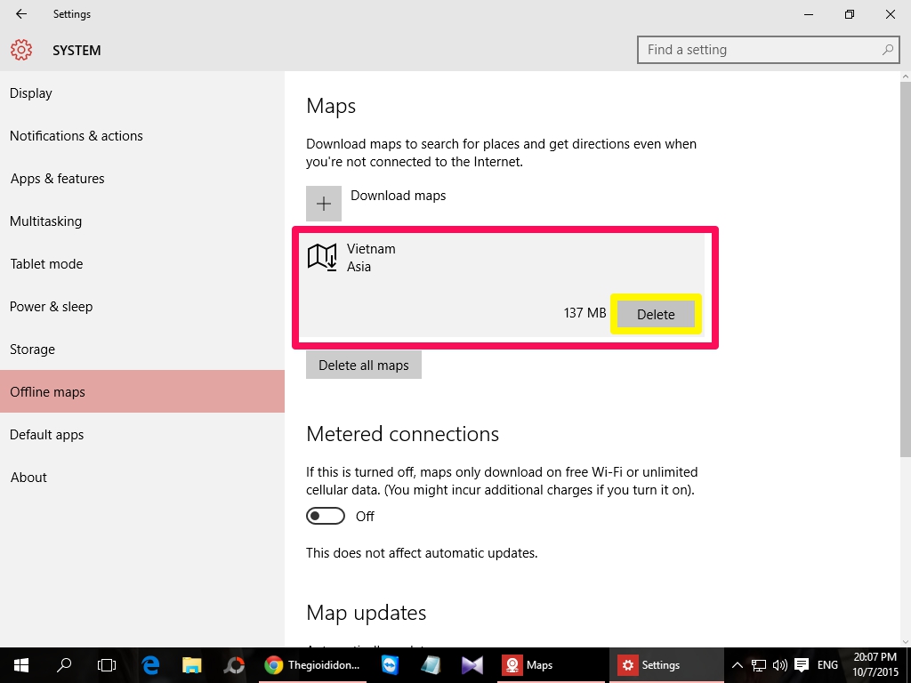911x683 pixels.
Task: Open Default apps settings
Action: [x=142, y=434]
